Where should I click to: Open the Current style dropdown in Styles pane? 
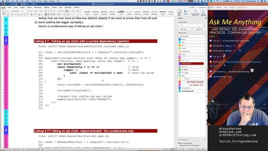click(x=192, y=25)
